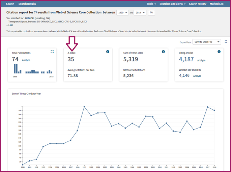Viewport: 231px width, 172px height.
Task: Return to Search Results
Action: pos(27,4)
